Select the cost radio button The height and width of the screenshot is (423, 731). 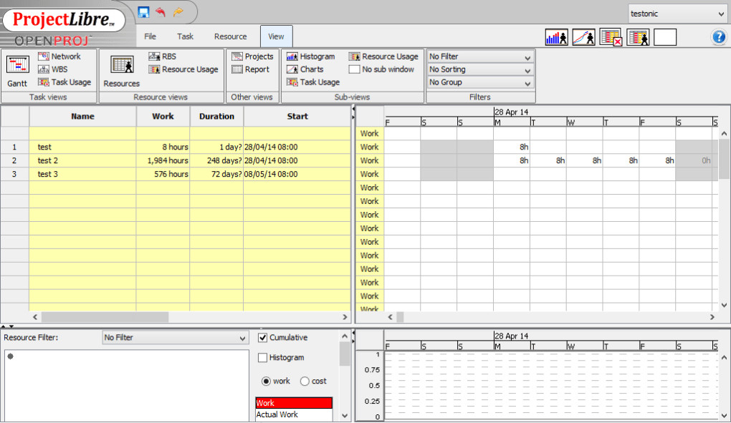click(x=305, y=381)
